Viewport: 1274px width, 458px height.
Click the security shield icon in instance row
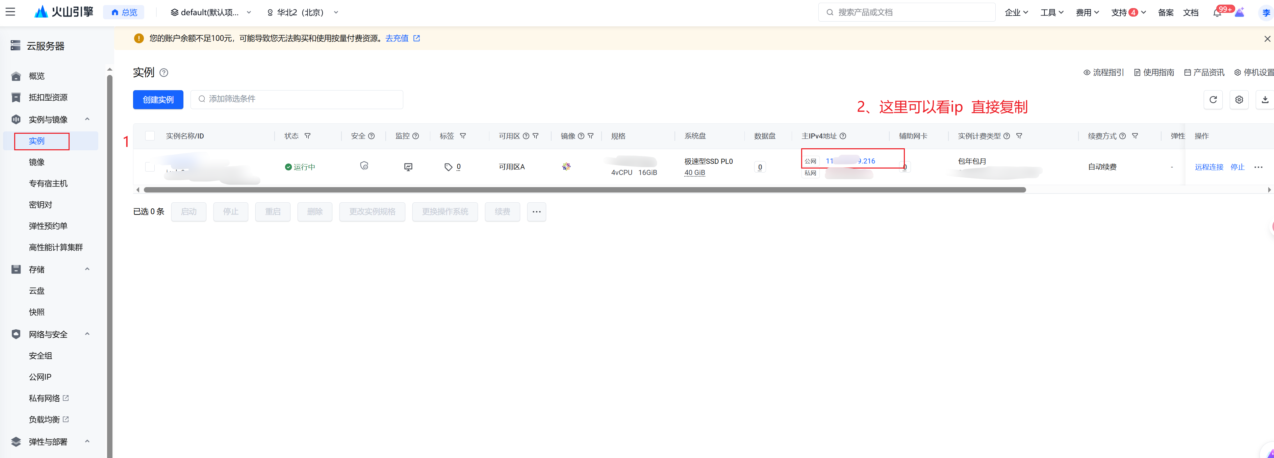tap(364, 166)
